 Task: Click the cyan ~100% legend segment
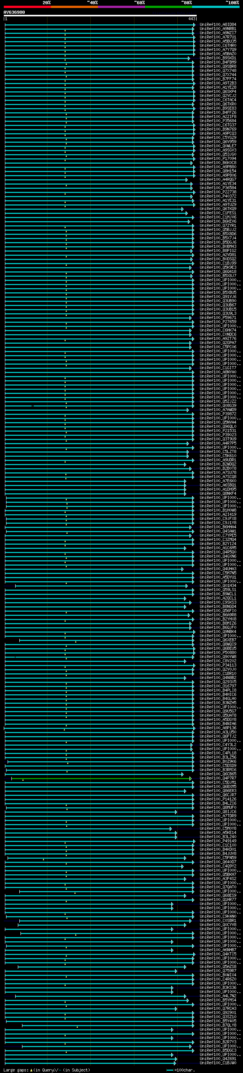pyautogui.click(x=216, y=7)
